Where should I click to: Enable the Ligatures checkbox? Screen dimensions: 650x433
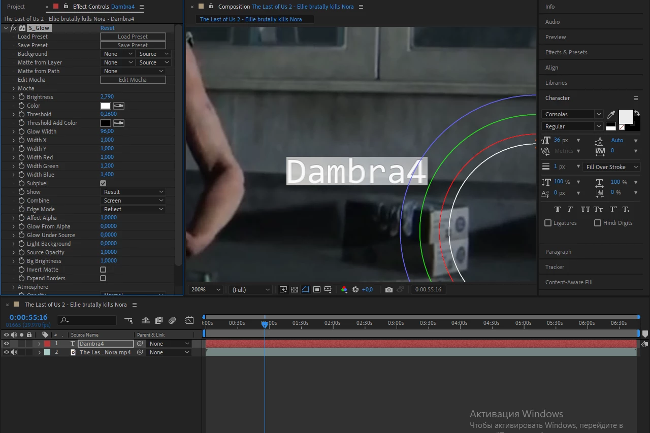pos(548,223)
